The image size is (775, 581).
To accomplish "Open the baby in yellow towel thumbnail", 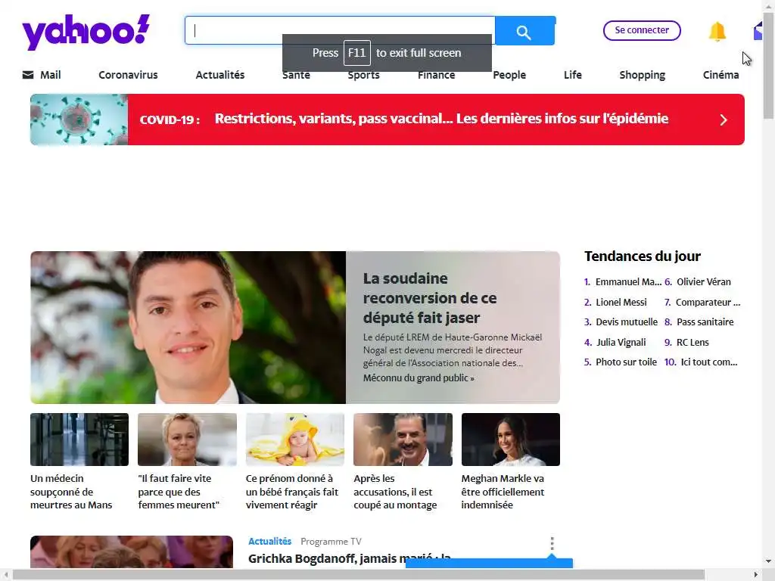I will pyautogui.click(x=294, y=440).
